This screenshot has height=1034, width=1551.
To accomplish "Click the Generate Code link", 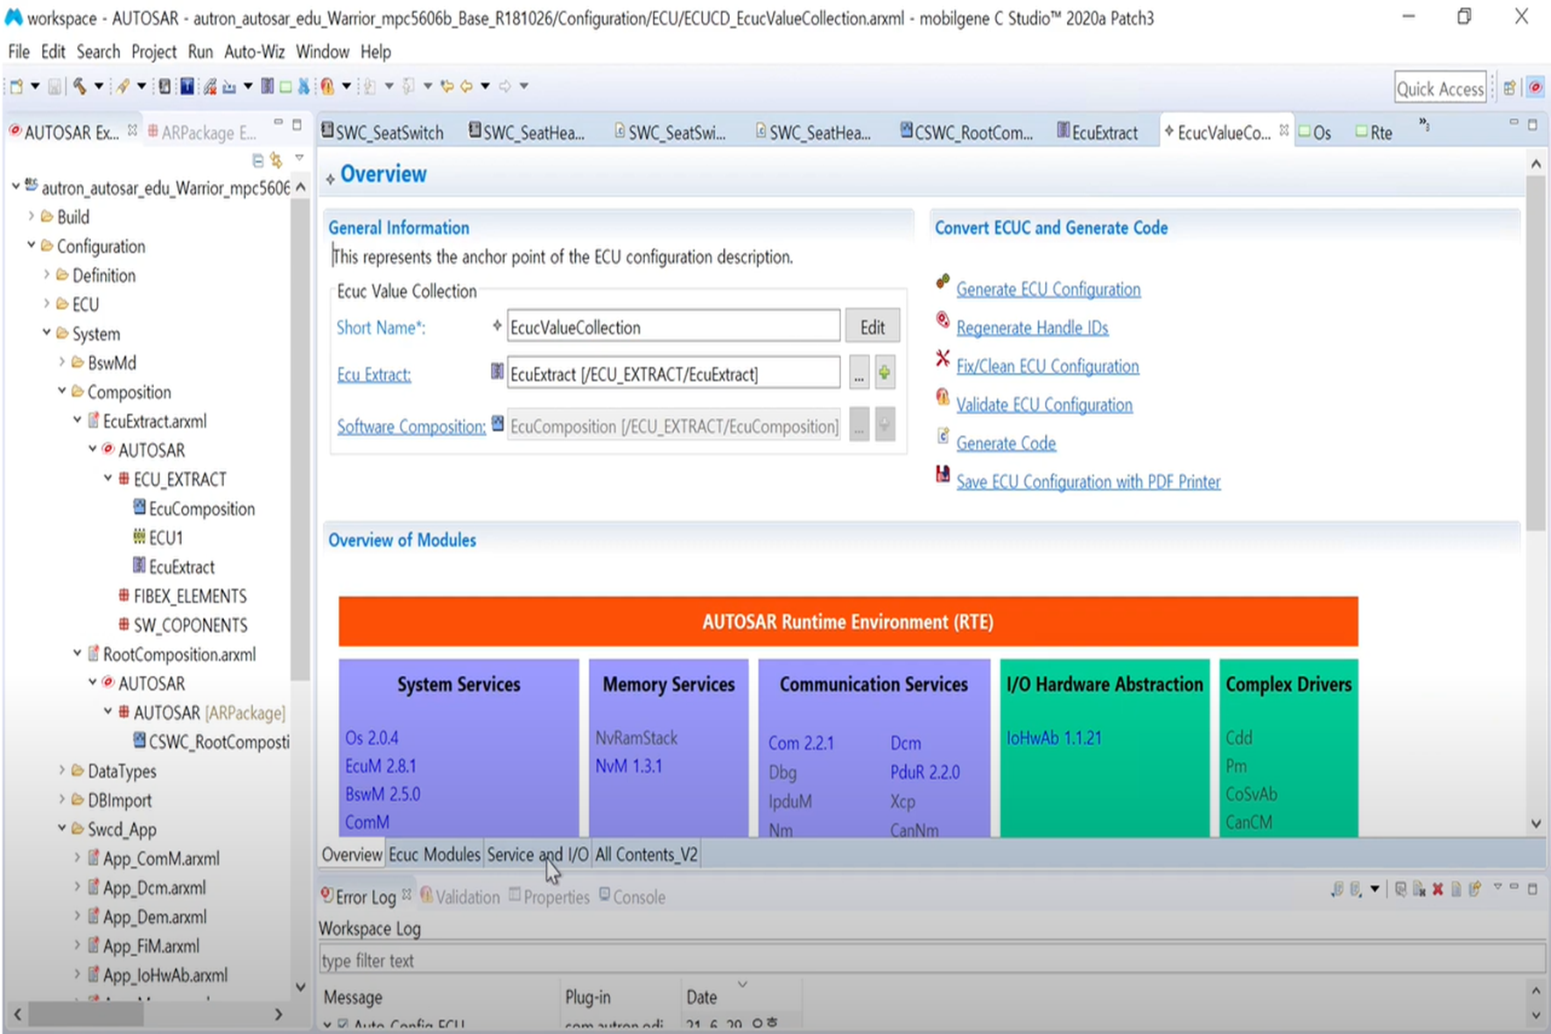I will (1006, 443).
